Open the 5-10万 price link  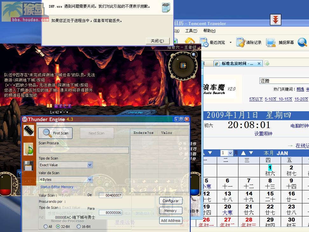(x=271, y=99)
